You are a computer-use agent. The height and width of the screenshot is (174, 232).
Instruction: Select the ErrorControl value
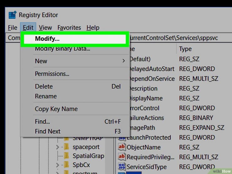(x=144, y=108)
